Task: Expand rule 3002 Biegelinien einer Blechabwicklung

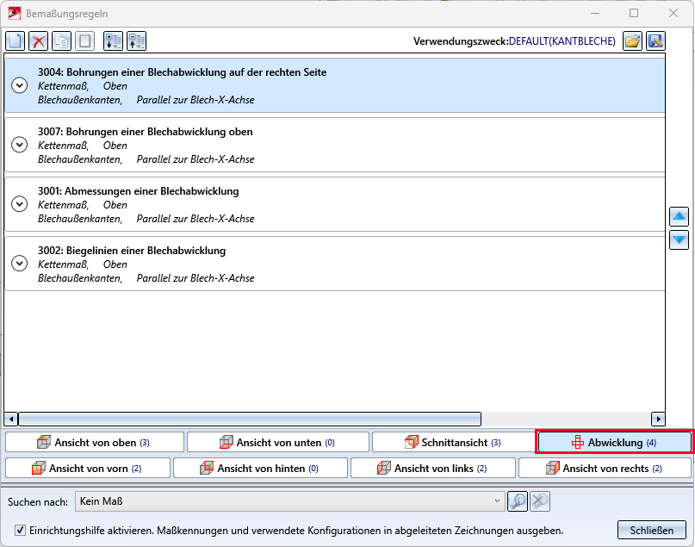Action: (20, 264)
